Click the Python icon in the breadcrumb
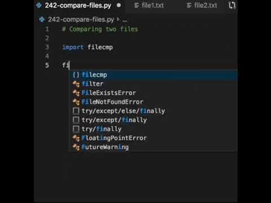Image resolution: width=271 pixels, height=203 pixels. coord(42,20)
